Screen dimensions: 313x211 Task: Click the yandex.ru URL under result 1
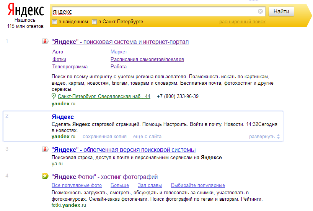[x=63, y=104]
